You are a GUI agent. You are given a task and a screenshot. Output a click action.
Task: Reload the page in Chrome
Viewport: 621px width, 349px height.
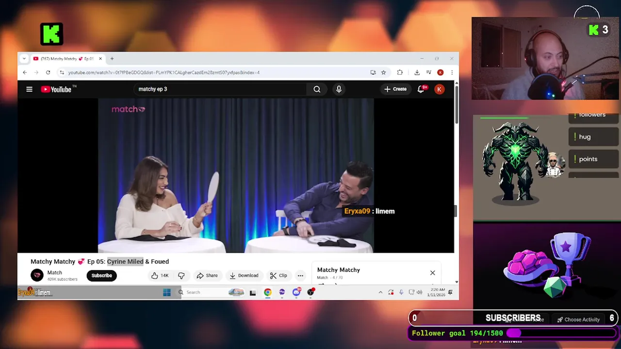pyautogui.click(x=48, y=73)
